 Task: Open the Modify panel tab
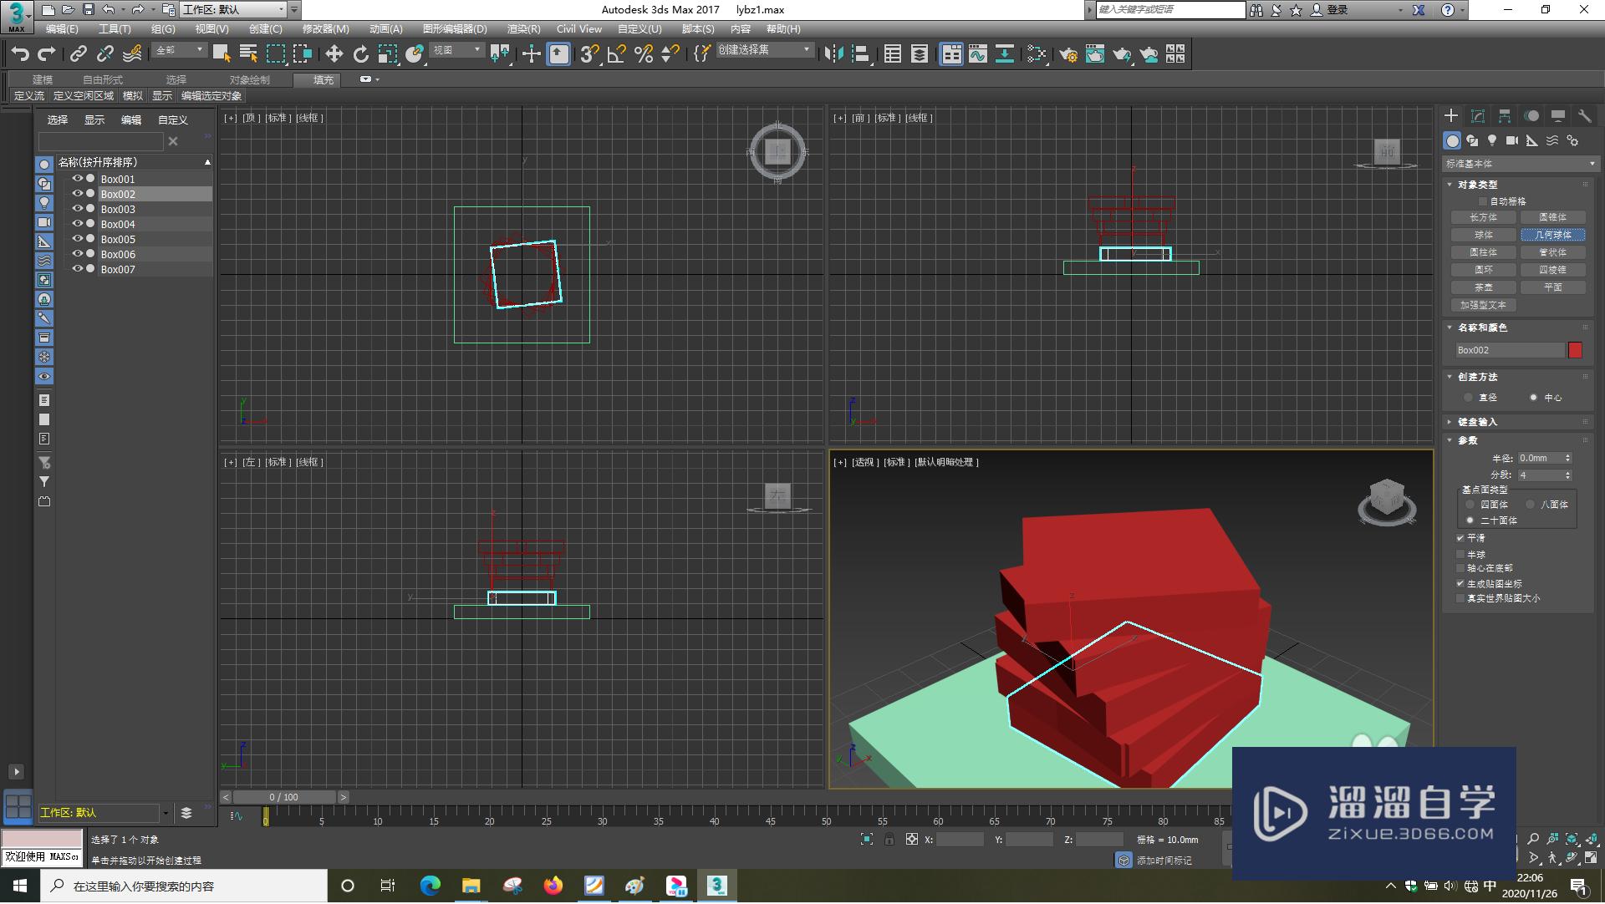click(x=1478, y=116)
